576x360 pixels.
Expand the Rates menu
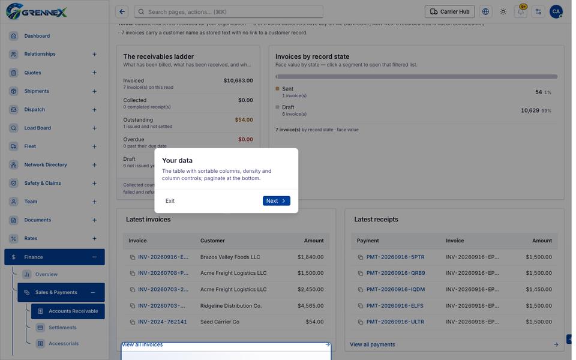tap(94, 238)
